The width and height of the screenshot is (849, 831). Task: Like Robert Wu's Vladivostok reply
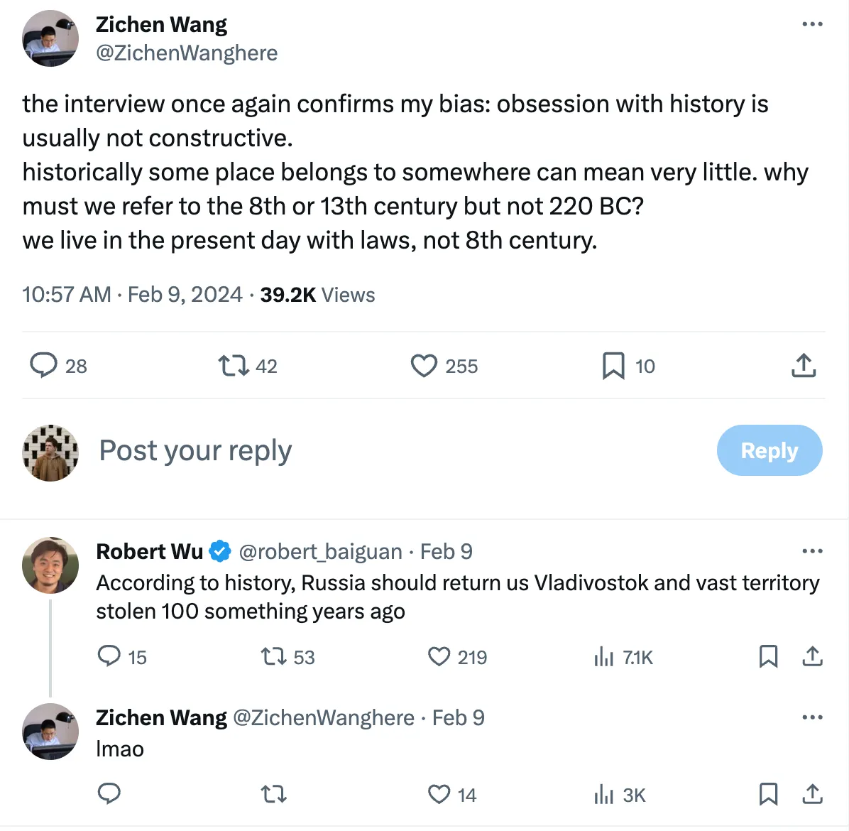(x=439, y=656)
